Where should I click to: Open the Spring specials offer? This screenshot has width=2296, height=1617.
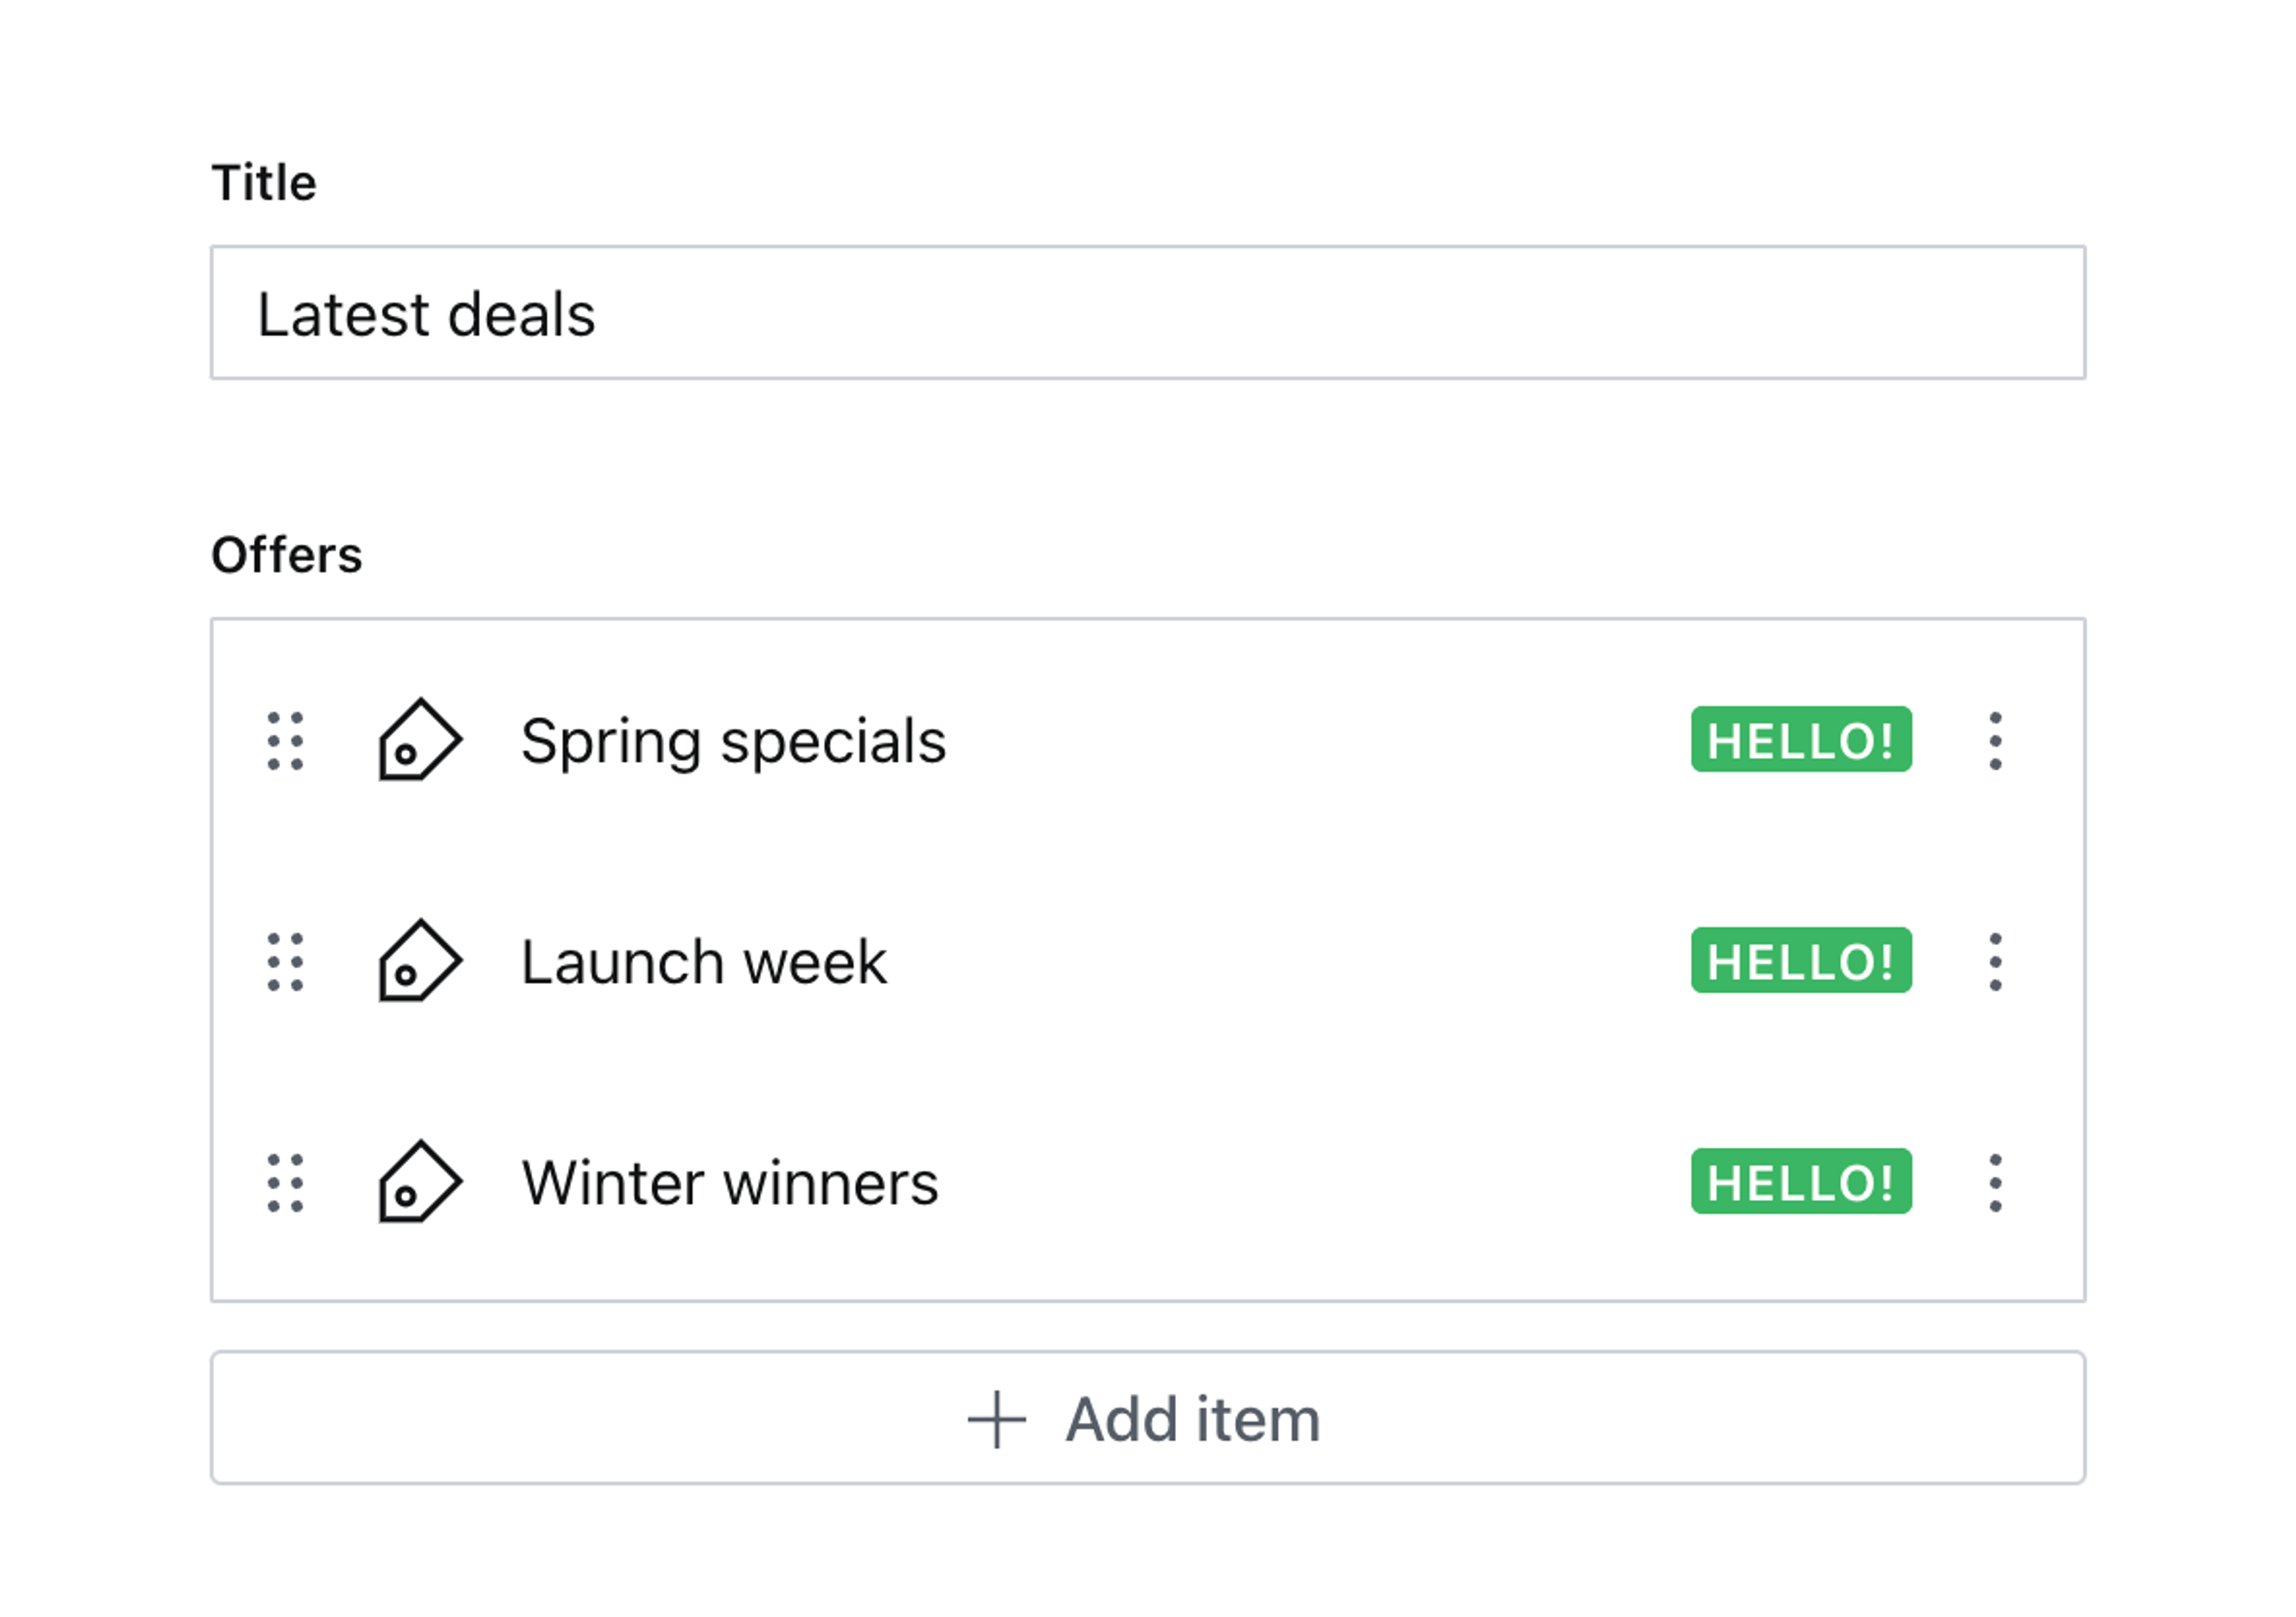[x=733, y=741]
